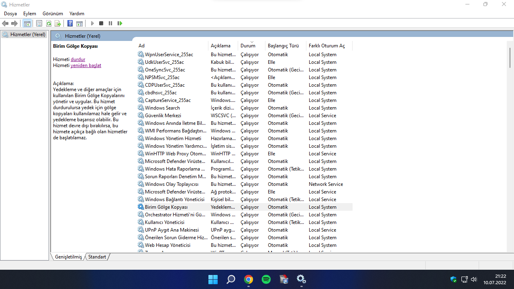
Task: Select the WinHTTP Web Proxy service
Action: [245, 154]
